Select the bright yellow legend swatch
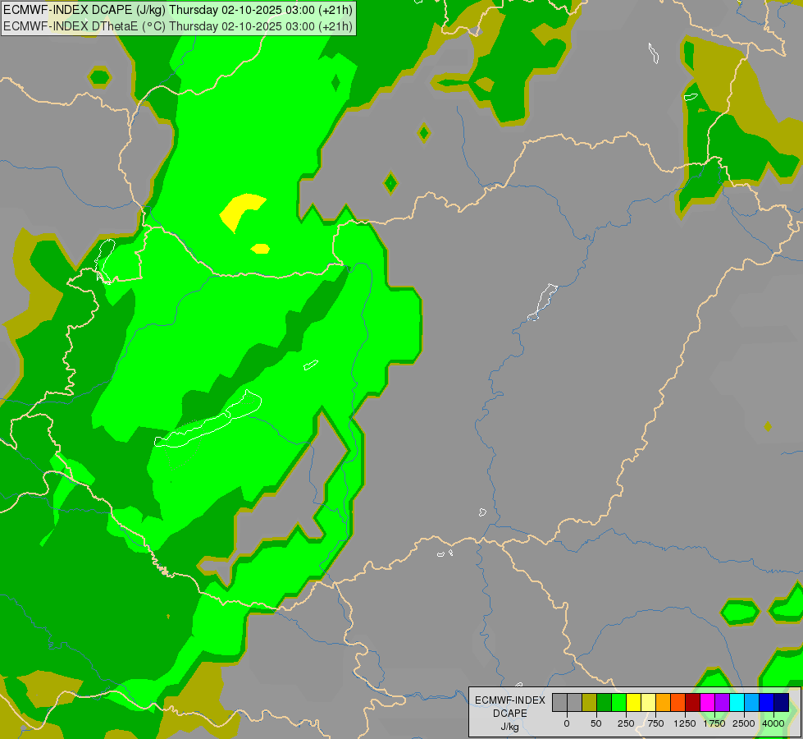Viewport: 803px width, 739px height. [x=633, y=702]
